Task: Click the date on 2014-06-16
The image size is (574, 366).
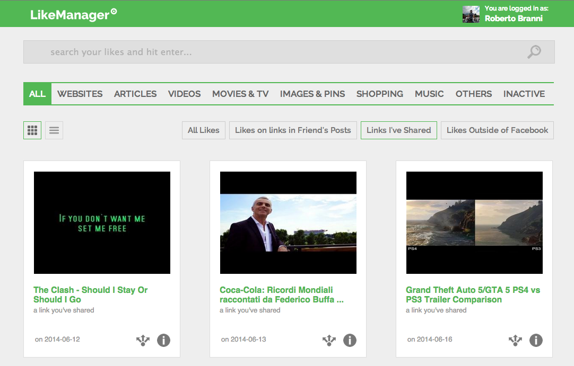Action: 430,340
